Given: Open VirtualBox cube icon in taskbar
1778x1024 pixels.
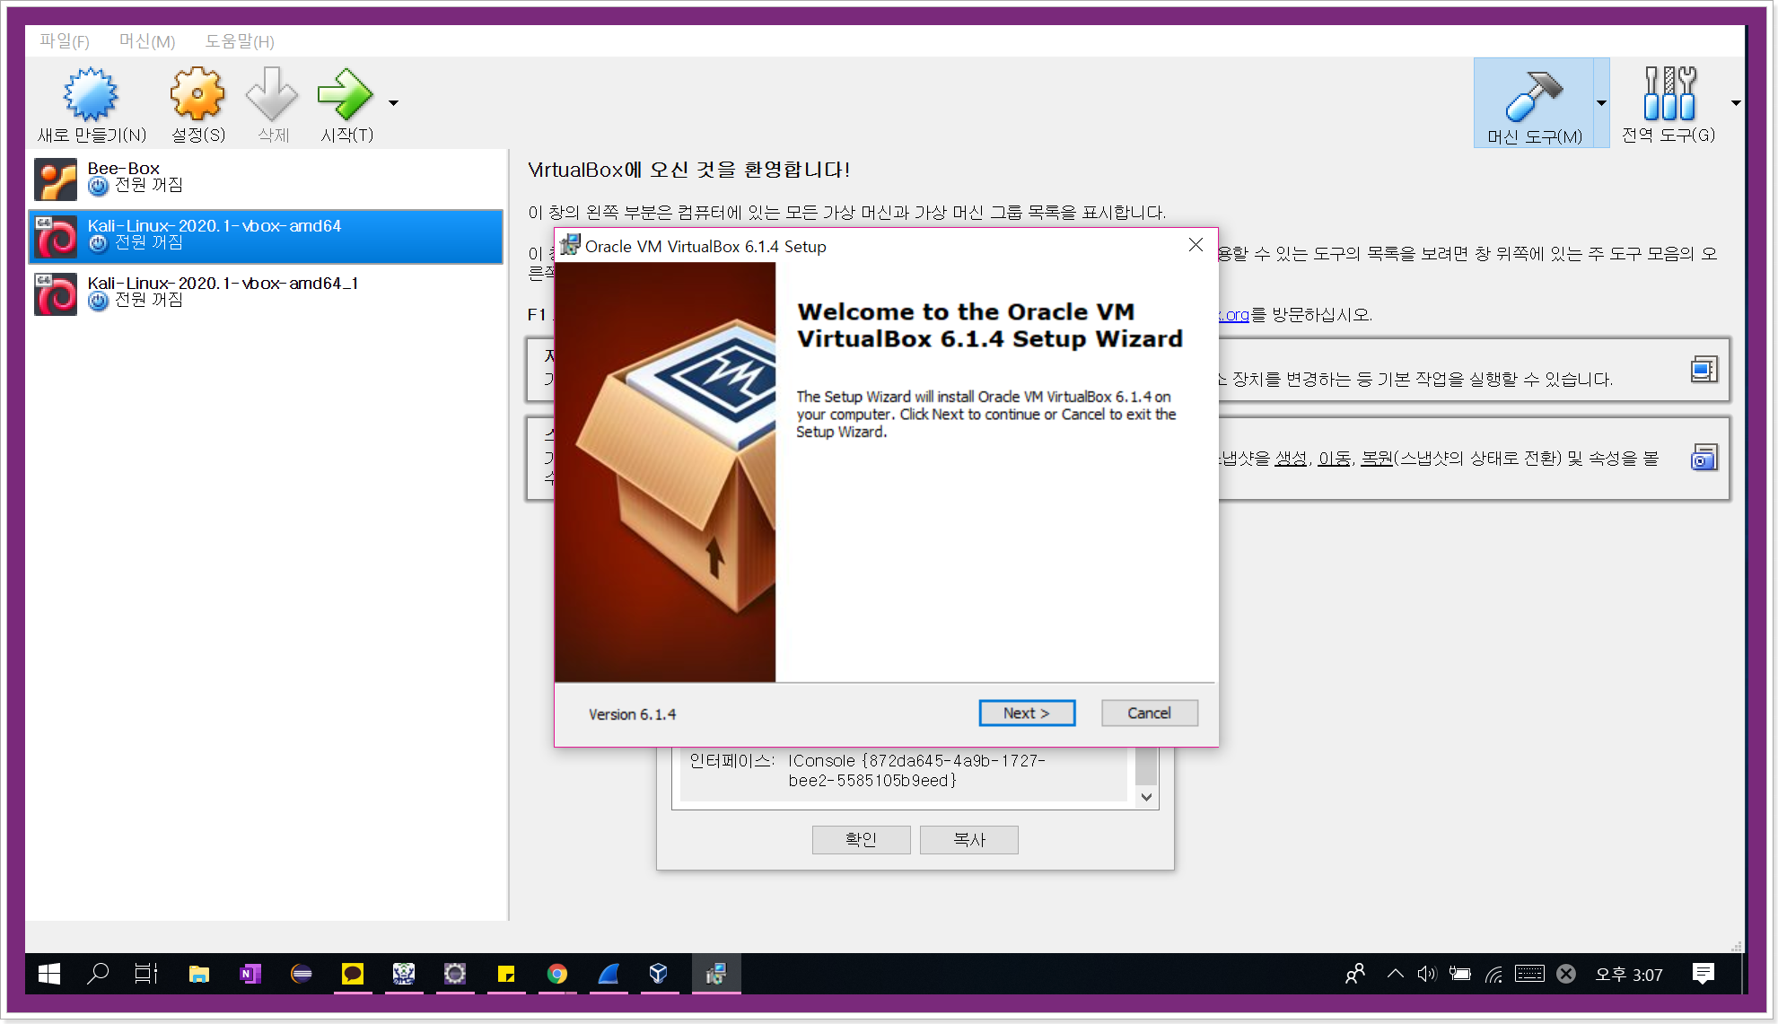Looking at the screenshot, I should (659, 974).
